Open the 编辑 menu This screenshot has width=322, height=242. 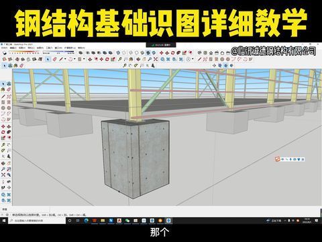pos(13,48)
